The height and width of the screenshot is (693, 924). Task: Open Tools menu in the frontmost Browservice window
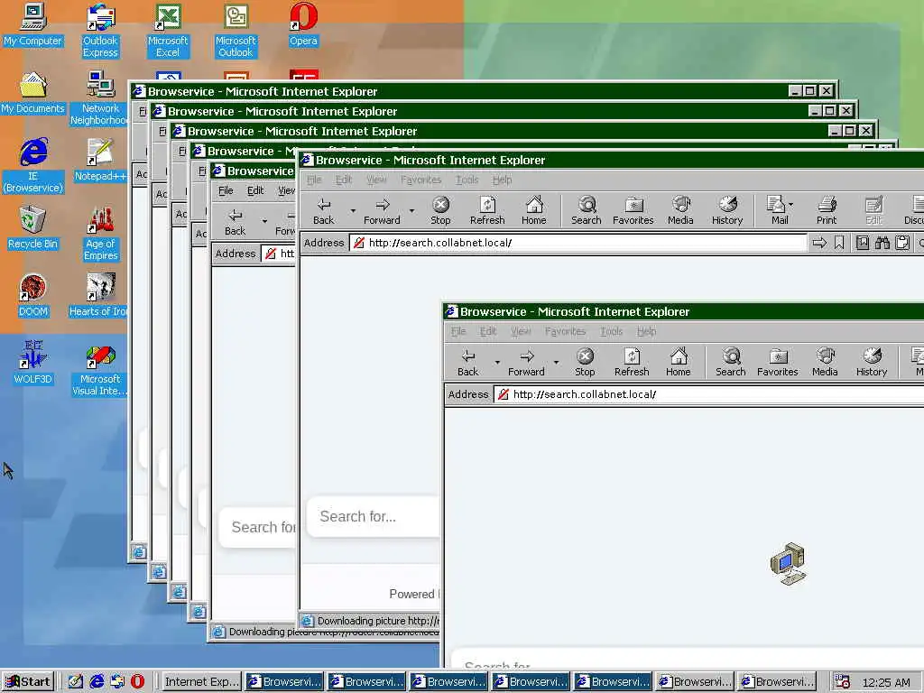click(x=611, y=331)
